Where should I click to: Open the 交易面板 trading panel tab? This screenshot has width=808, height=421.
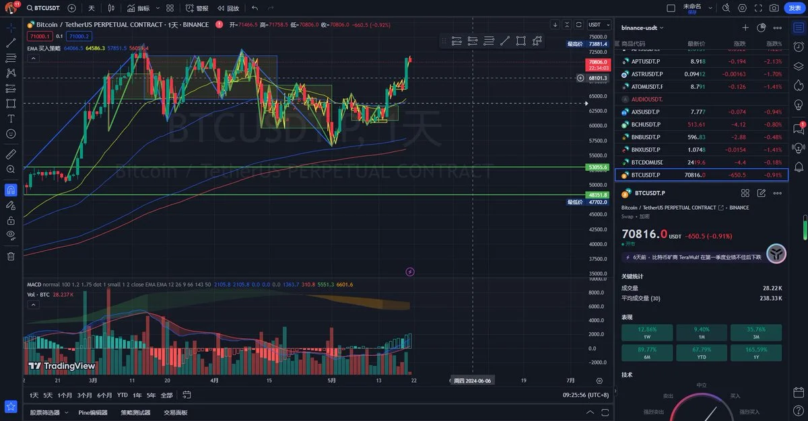click(176, 412)
